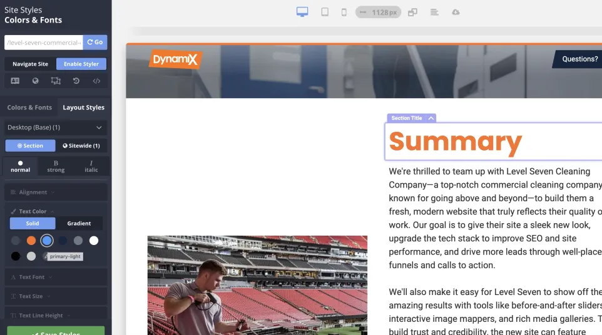Click the chevron next to Section Title label
Screen dimensions: 602x335
(x=431, y=118)
